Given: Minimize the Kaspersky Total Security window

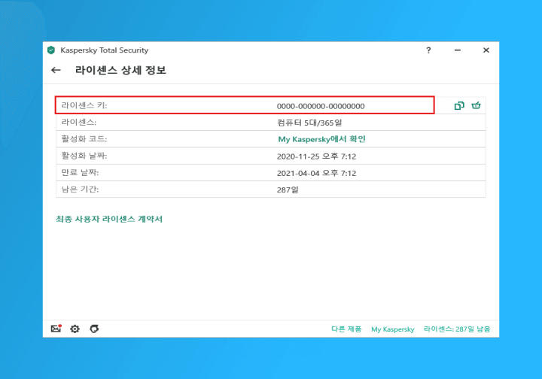Looking at the screenshot, I should [x=457, y=50].
